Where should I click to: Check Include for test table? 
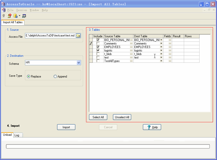coord(98,57)
